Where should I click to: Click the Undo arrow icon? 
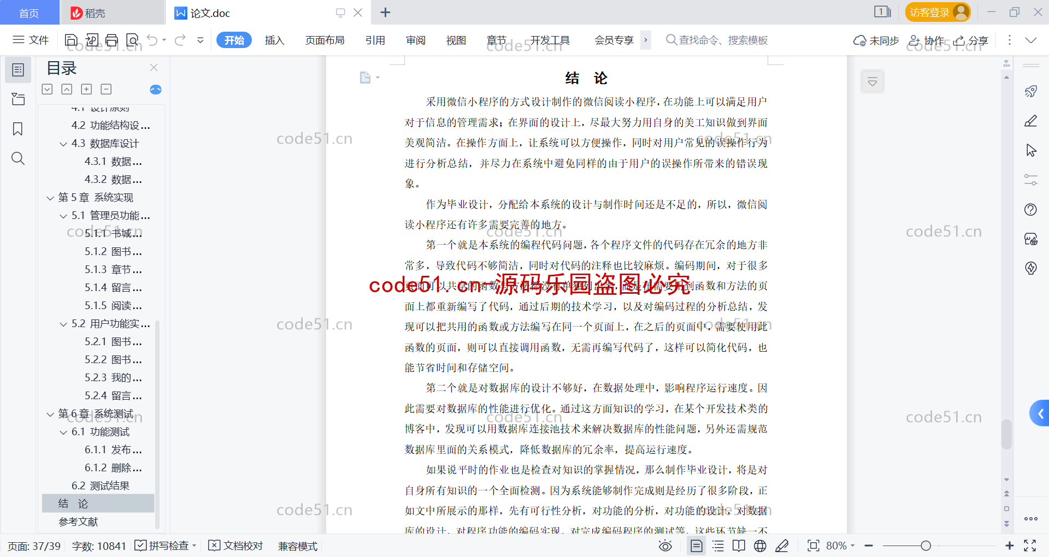(x=152, y=40)
